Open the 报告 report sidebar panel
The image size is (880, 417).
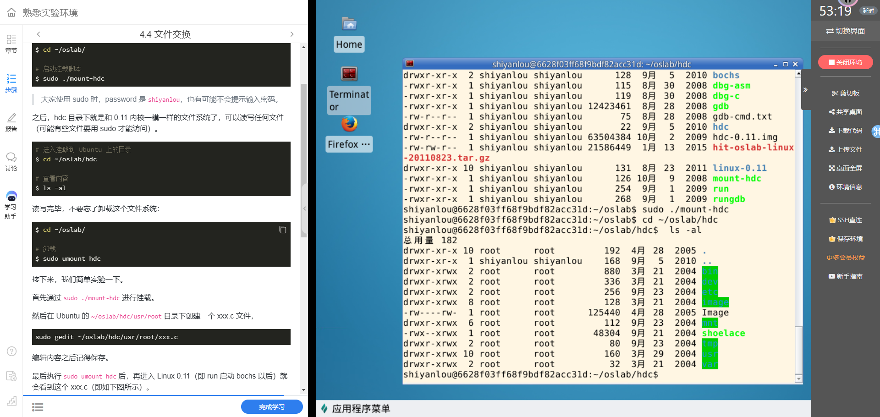[11, 122]
